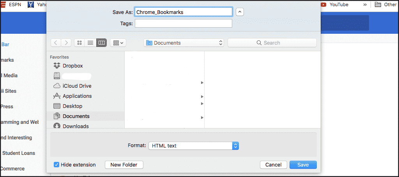Viewport: 399px width, 177px height.
Task: Click the Search field
Action: point(272,43)
